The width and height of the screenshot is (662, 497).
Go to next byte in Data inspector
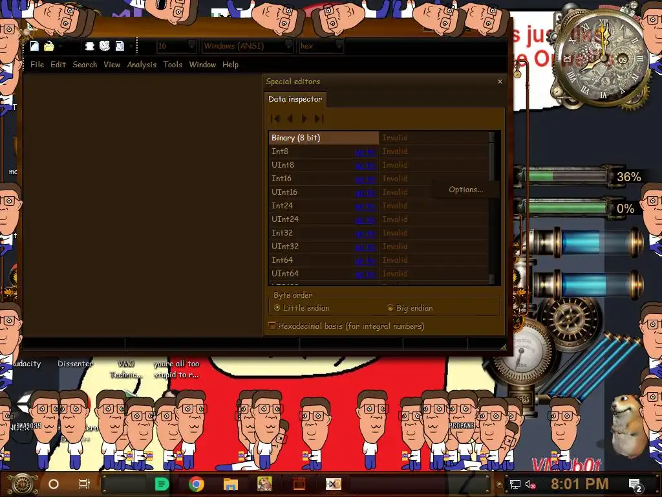click(304, 119)
